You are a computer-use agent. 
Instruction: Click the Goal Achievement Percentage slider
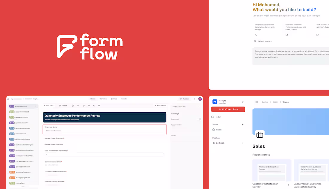pos(105,154)
